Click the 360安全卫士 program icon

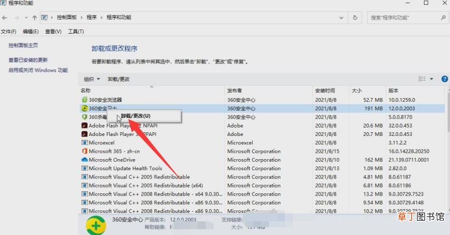(x=84, y=109)
